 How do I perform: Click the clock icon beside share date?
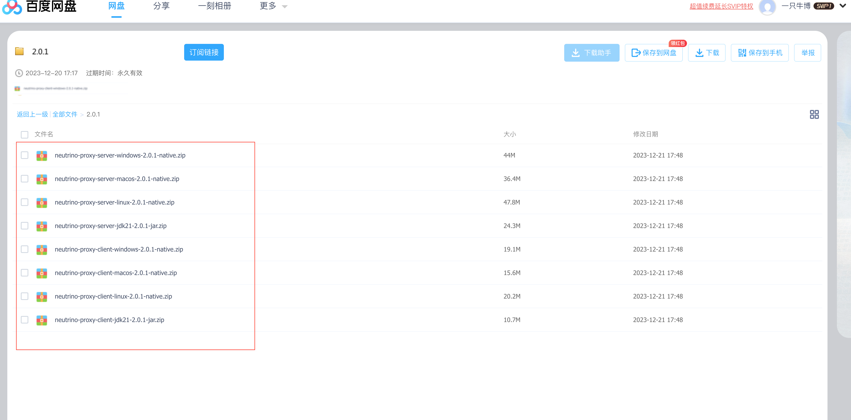click(x=19, y=73)
